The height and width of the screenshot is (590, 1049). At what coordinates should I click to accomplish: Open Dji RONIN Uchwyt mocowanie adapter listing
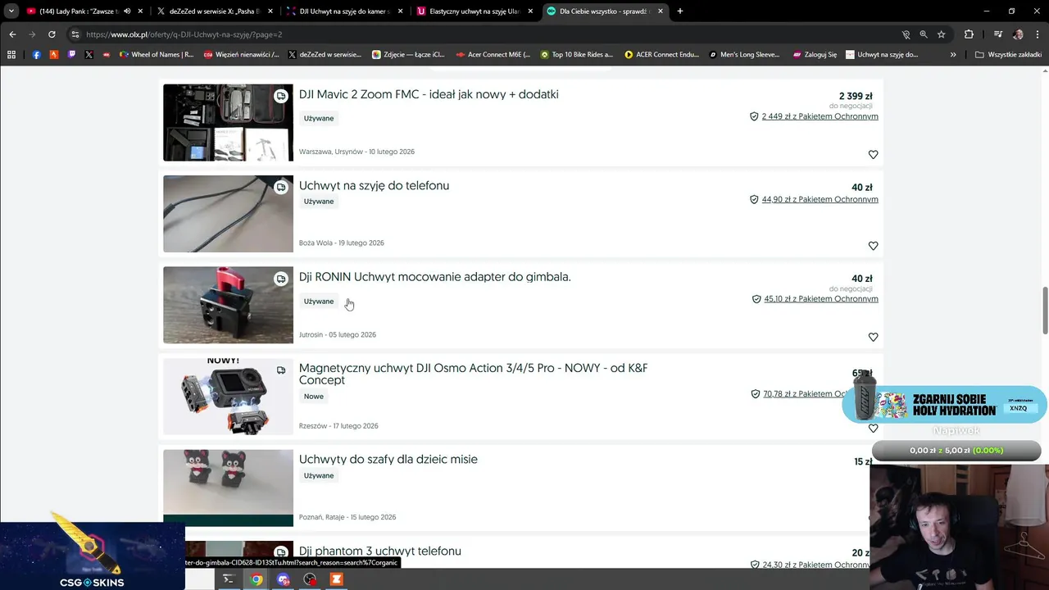[434, 277]
